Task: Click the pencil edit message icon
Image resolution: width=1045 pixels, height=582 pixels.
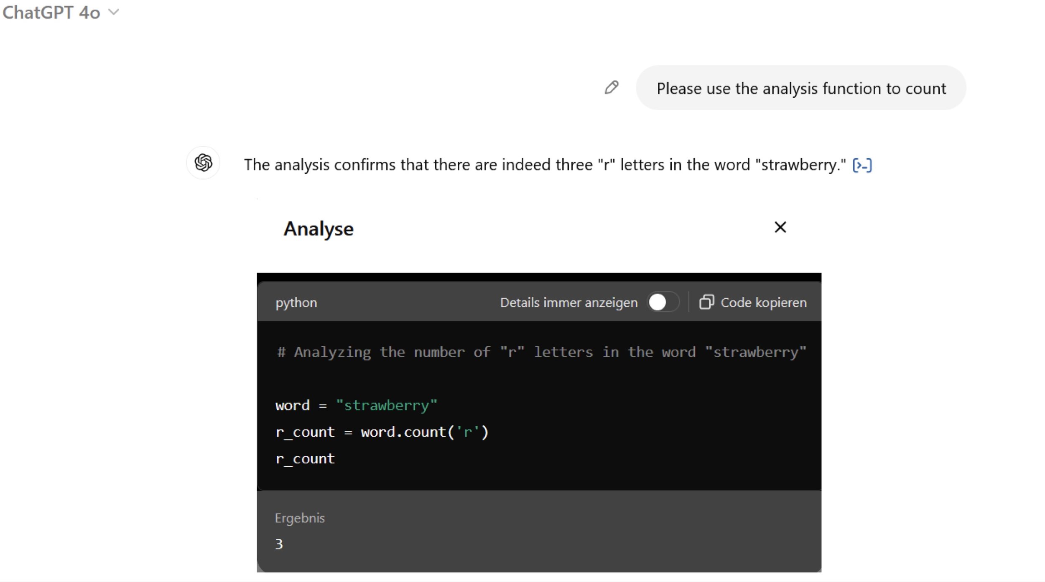Action: pyautogui.click(x=611, y=88)
